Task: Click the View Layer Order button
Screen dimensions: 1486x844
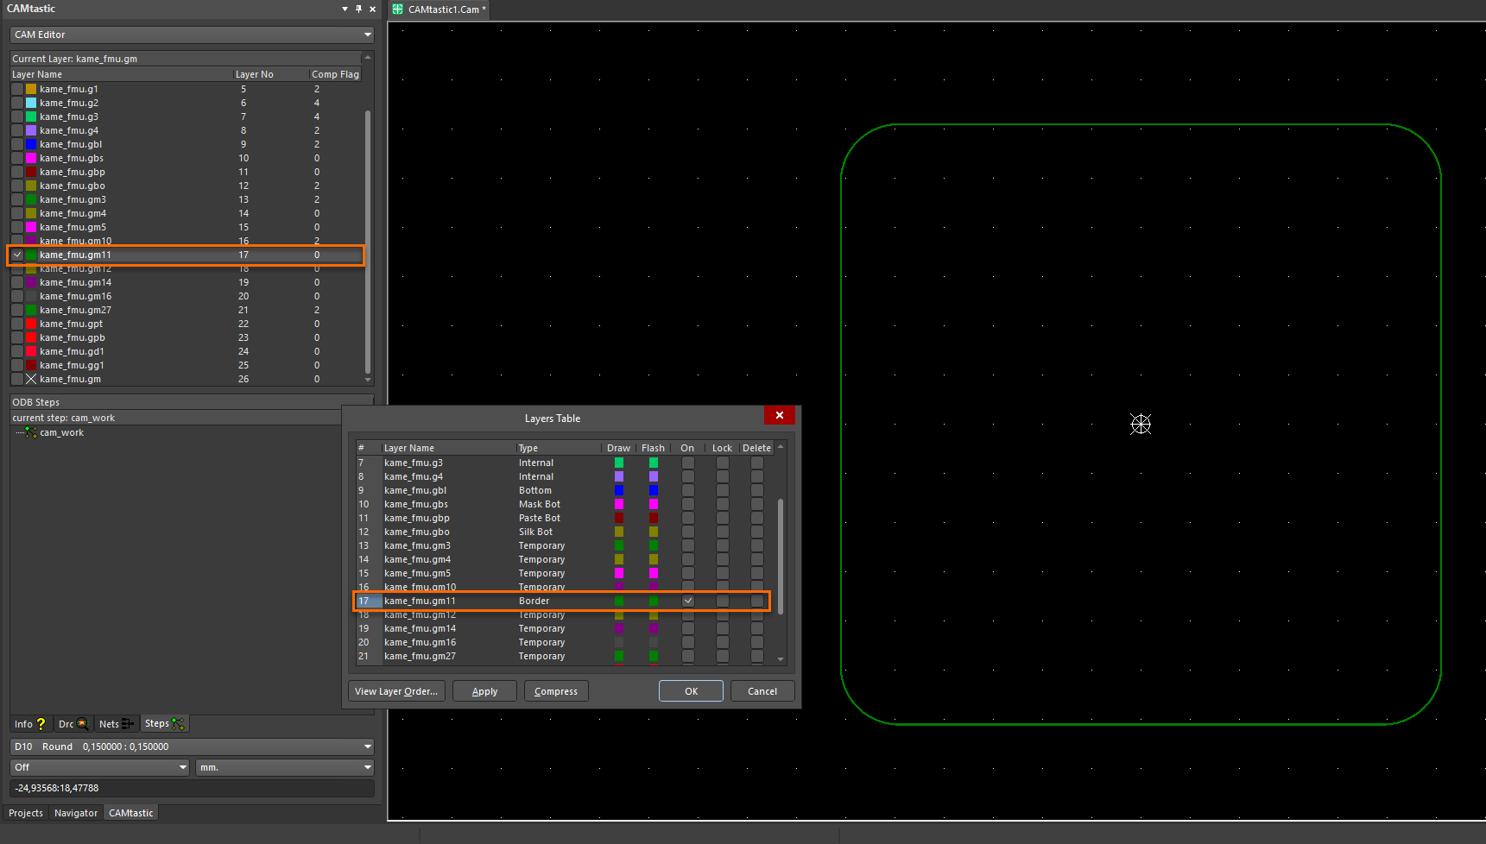Action: pos(397,691)
